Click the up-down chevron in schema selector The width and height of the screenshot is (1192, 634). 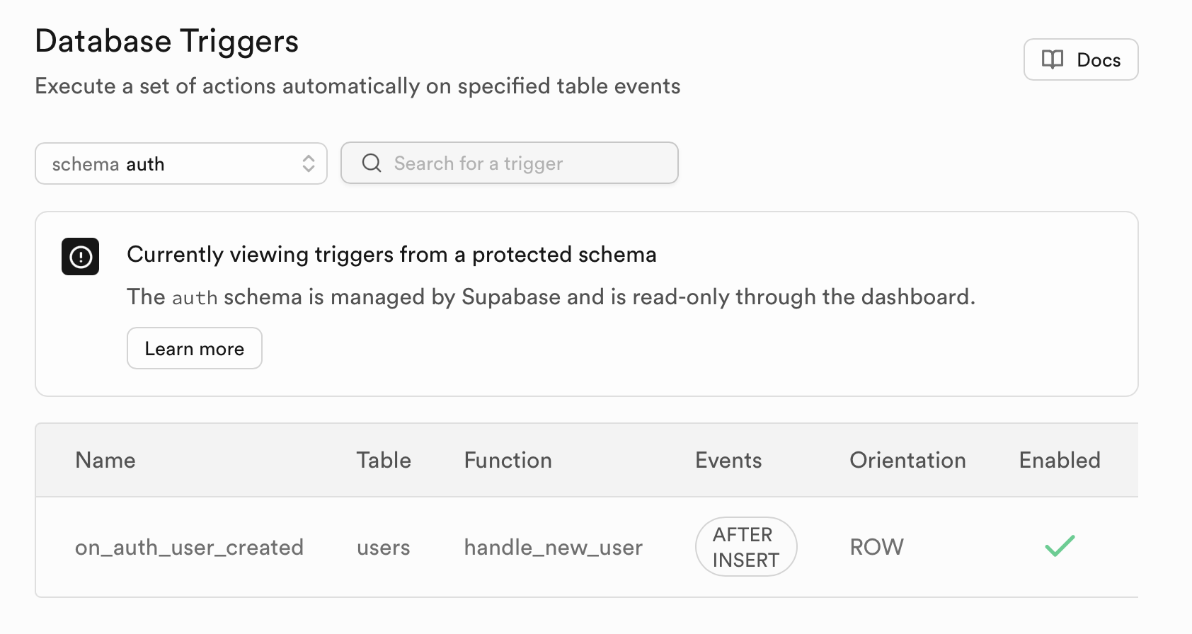click(x=309, y=163)
